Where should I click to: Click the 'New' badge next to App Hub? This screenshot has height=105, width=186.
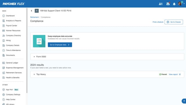point(16,90)
